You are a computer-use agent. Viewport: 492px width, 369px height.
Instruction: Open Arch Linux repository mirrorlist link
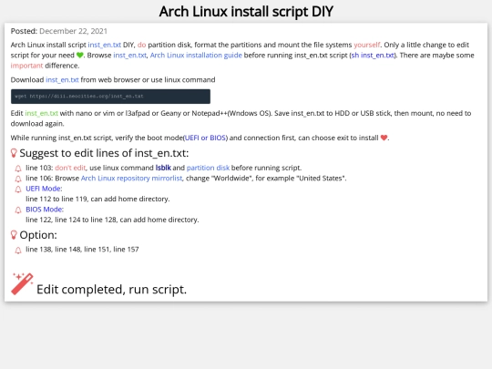(x=131, y=179)
